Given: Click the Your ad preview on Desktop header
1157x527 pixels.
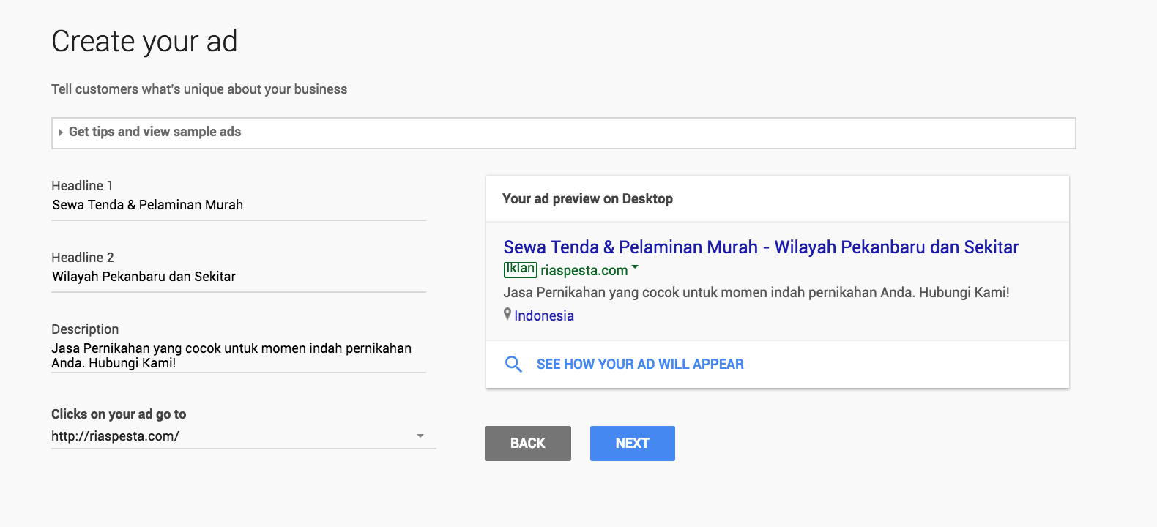Looking at the screenshot, I should (x=587, y=198).
